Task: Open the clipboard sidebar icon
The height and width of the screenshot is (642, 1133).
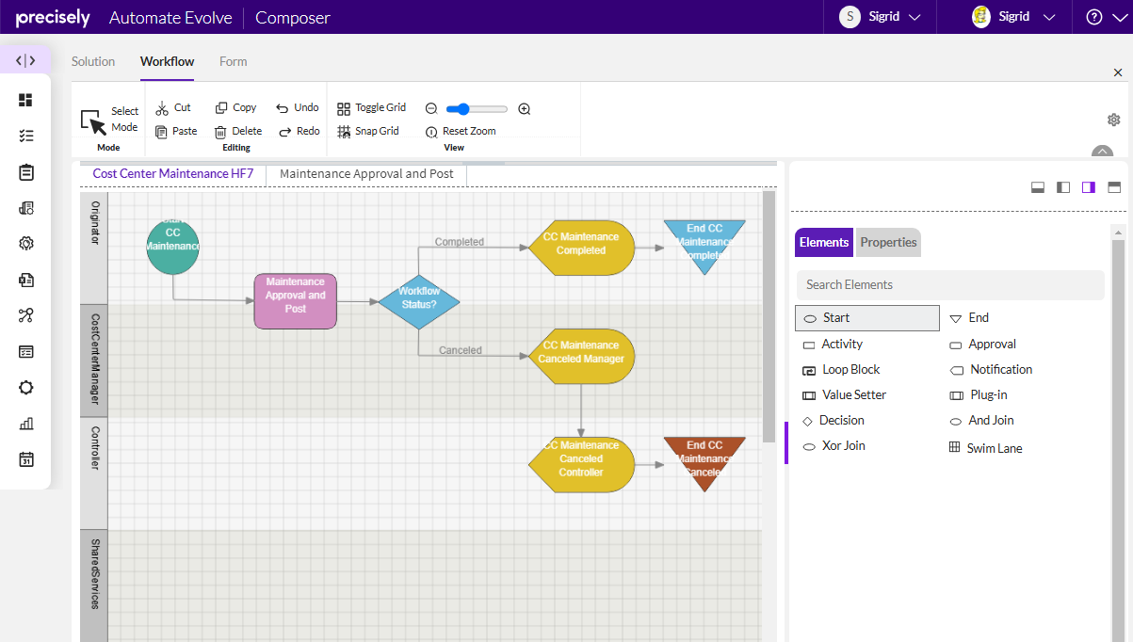Action: coord(25,172)
